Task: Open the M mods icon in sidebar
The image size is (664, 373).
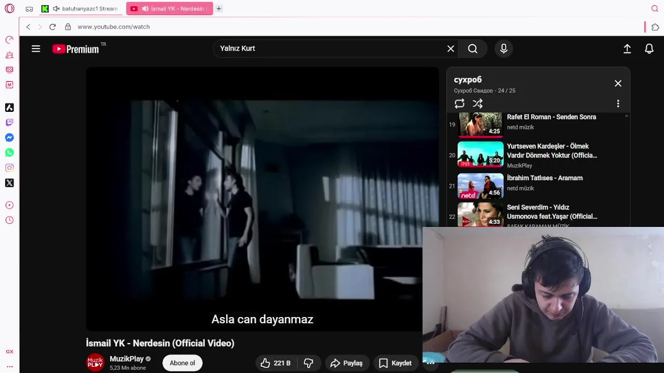Action: click(x=9, y=85)
